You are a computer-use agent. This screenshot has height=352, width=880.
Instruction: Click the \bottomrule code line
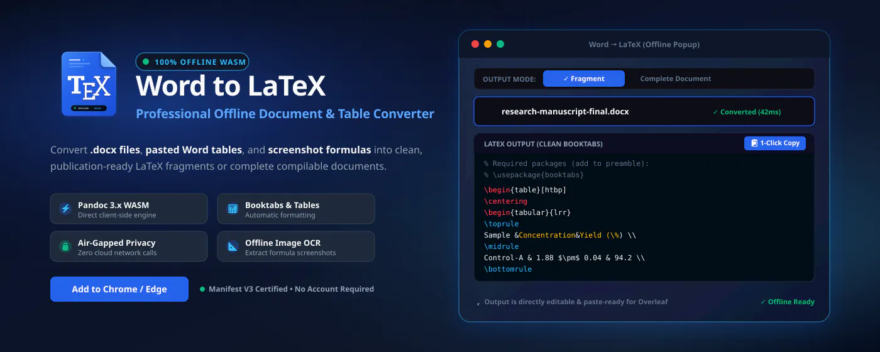508,269
